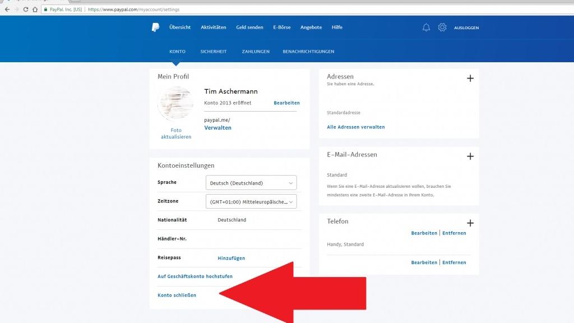574x323 pixels.
Task: Click Bearbeiten next to Konto 2013 eröffnet
Action: coord(286,103)
